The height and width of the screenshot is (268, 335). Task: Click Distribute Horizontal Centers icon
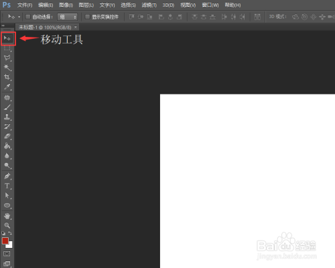coord(233,17)
